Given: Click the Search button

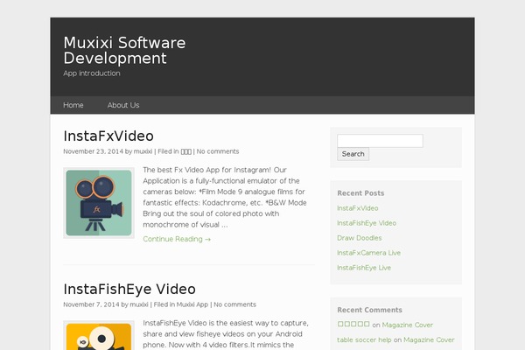Looking at the screenshot, I should [353, 154].
